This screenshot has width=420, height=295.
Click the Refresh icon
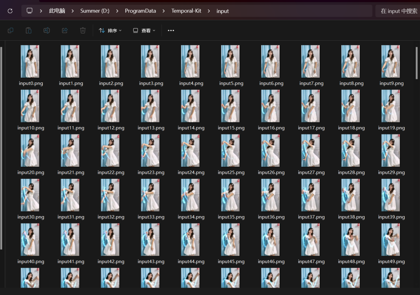pos(10,11)
